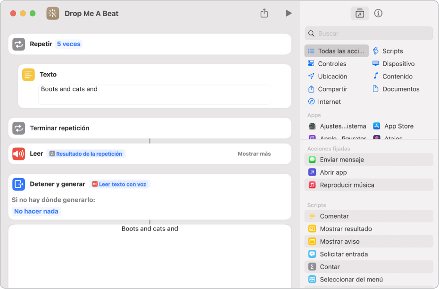The height and width of the screenshot is (289, 439).
Task: Add the Enviar mensaje action
Action: (369, 160)
